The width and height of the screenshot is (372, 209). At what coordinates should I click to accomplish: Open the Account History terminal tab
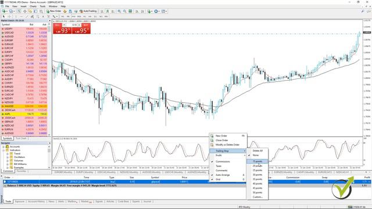[36, 201]
